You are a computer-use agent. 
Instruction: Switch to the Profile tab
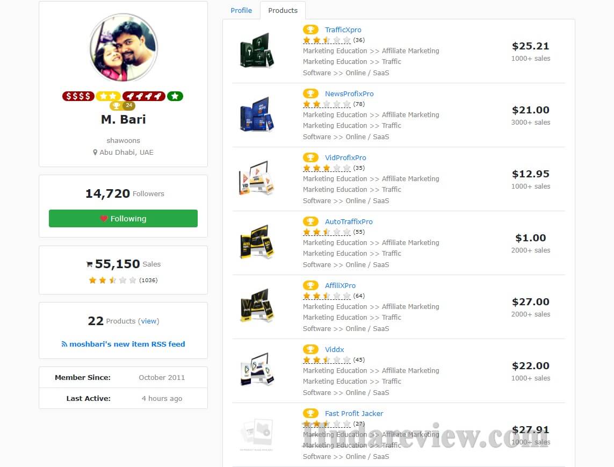[241, 11]
